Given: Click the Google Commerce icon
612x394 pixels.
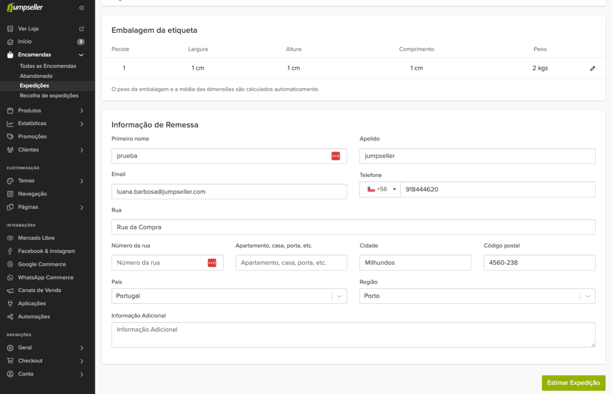Looking at the screenshot, I should click(x=10, y=264).
